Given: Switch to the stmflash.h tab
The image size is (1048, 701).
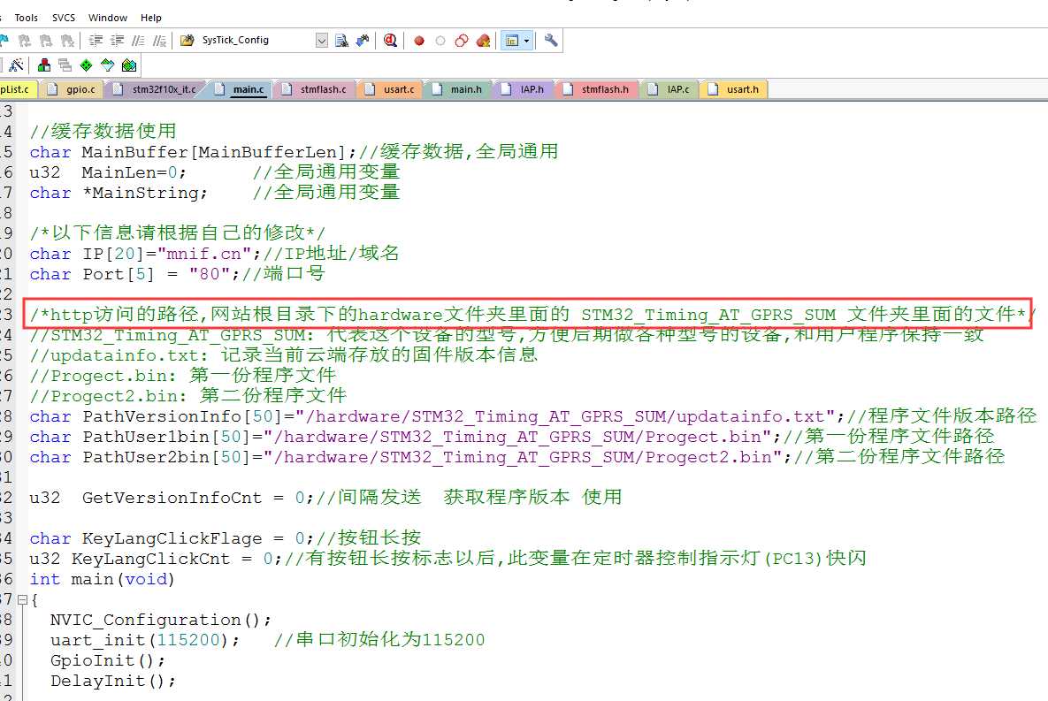Looking at the screenshot, I should [x=597, y=89].
